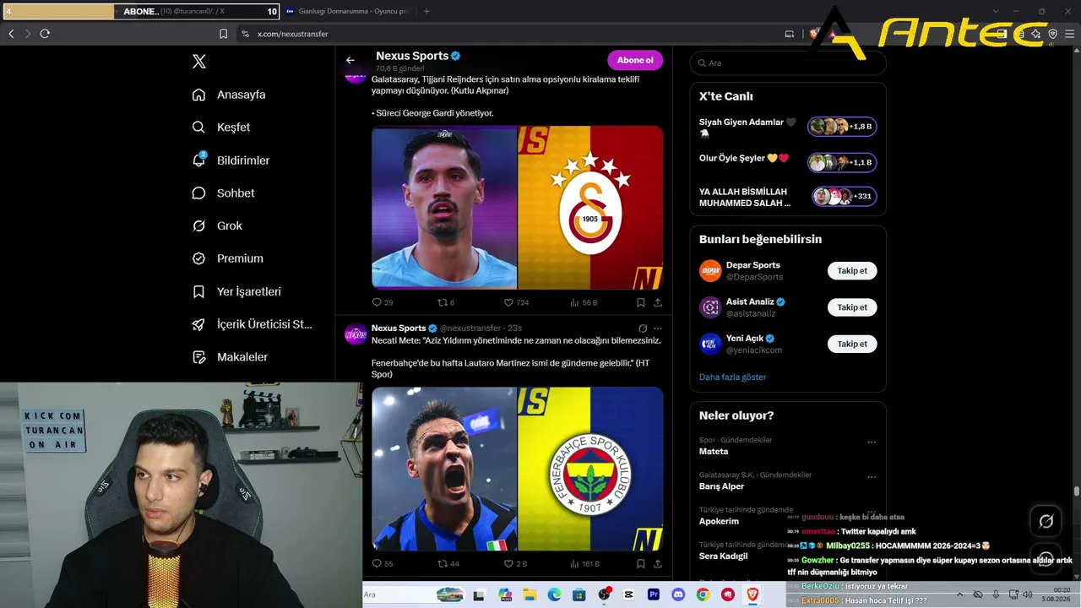The height and width of the screenshot is (608, 1081).
Task: Bookmark this page via the address bar icon
Action: click(223, 34)
